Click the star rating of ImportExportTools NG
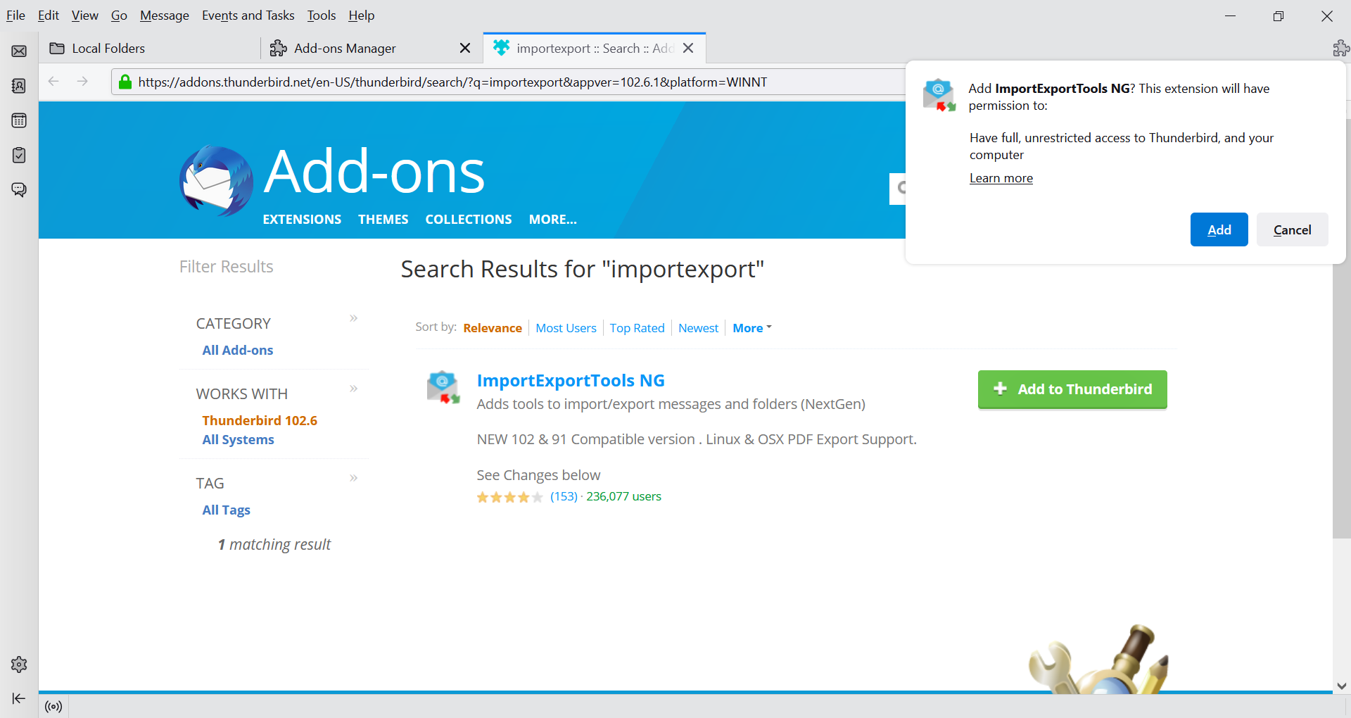Image resolution: width=1351 pixels, height=718 pixels. pos(509,497)
